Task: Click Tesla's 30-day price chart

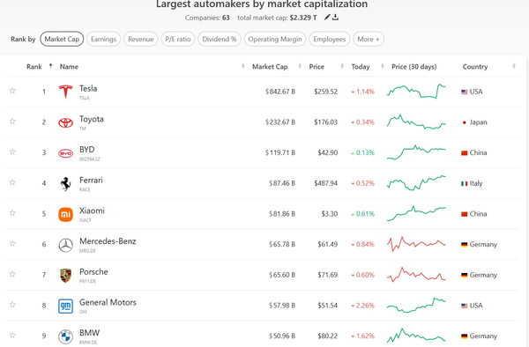Action: coord(416,92)
